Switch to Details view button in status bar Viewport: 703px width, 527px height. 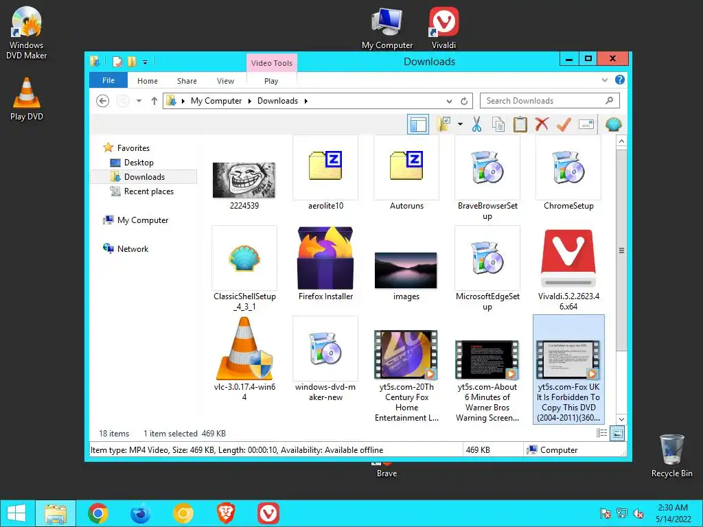601,433
